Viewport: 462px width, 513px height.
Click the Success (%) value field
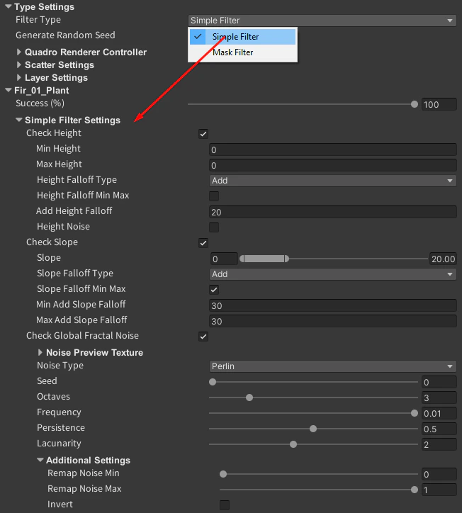click(439, 104)
